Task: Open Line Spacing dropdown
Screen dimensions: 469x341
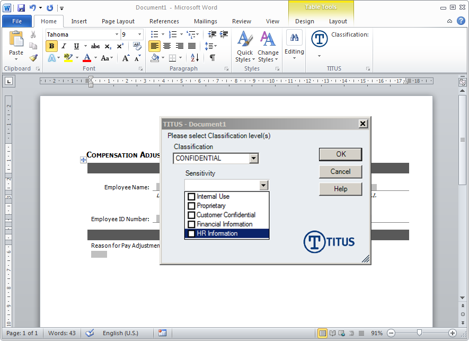Action: click(x=210, y=46)
